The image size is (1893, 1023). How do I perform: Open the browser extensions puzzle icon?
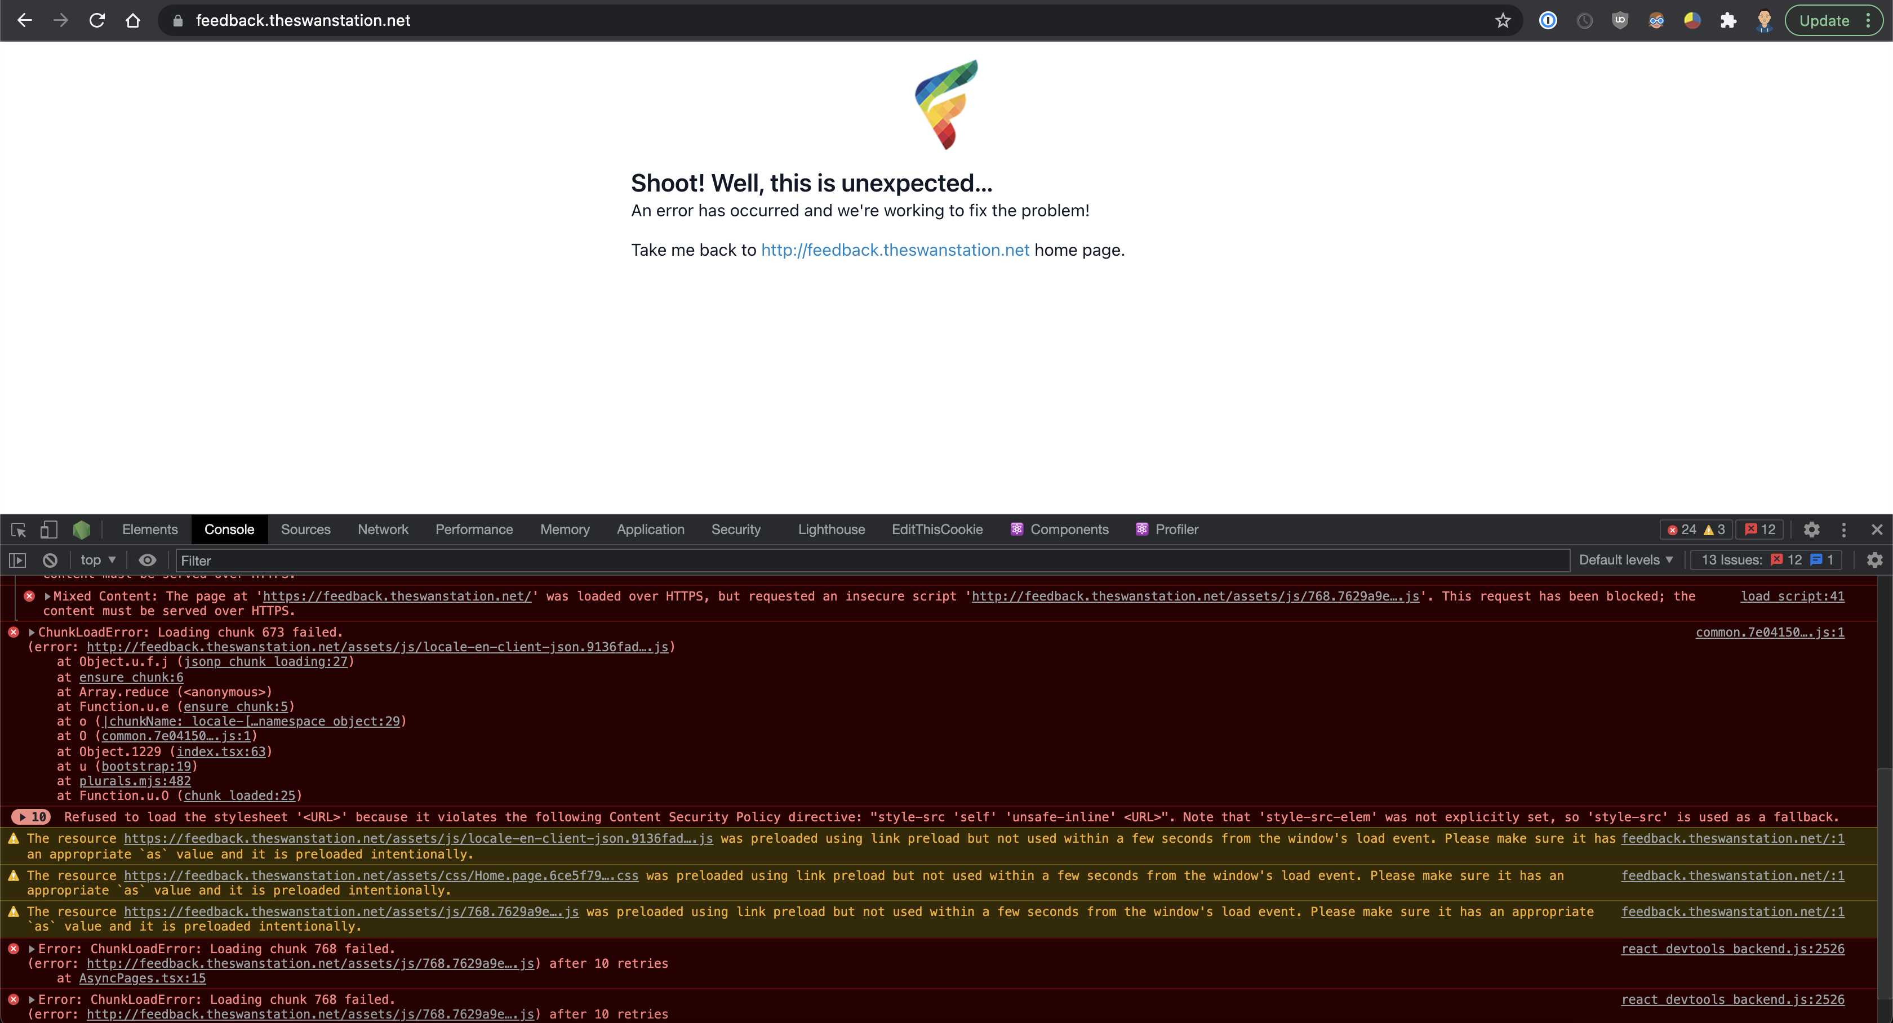pos(1728,21)
